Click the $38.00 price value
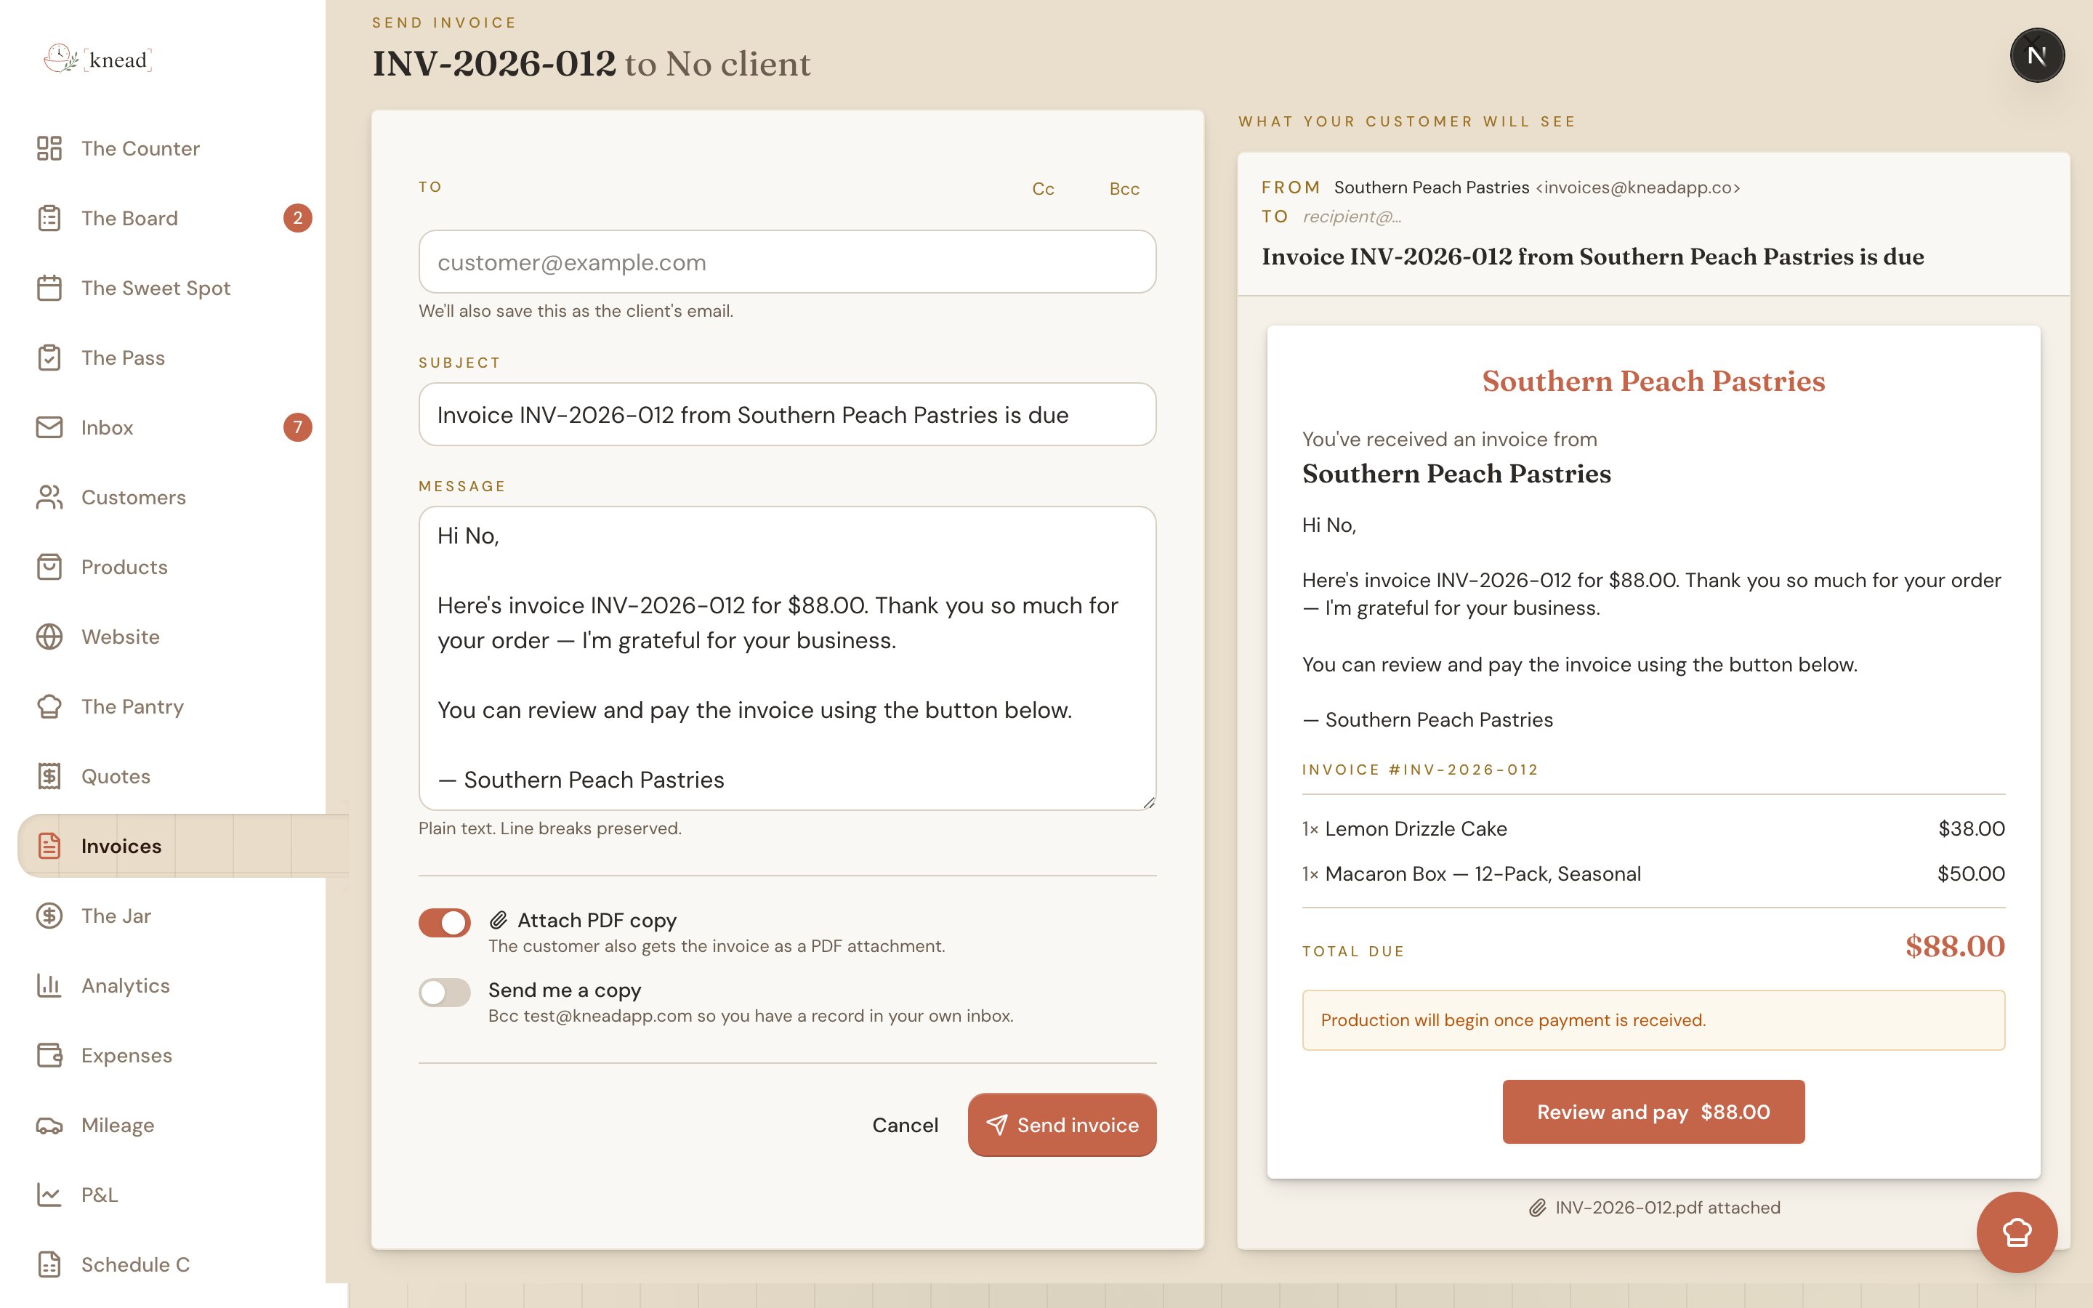 (1971, 828)
